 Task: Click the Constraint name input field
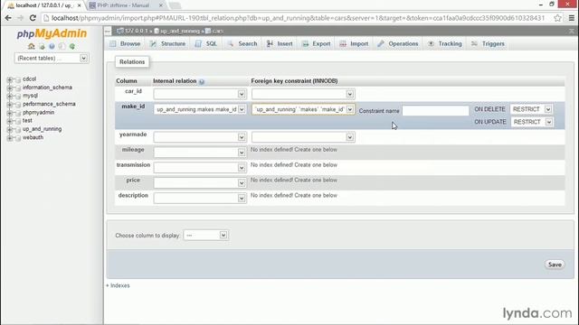pos(435,110)
